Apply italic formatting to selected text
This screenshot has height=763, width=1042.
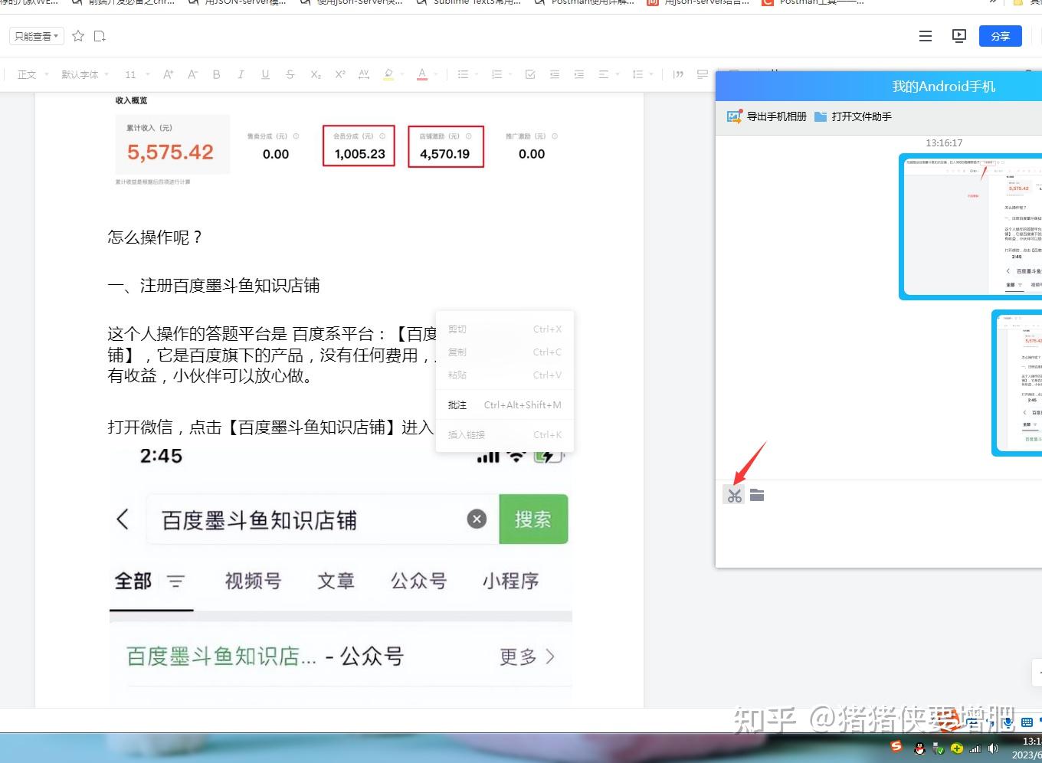[x=241, y=74]
